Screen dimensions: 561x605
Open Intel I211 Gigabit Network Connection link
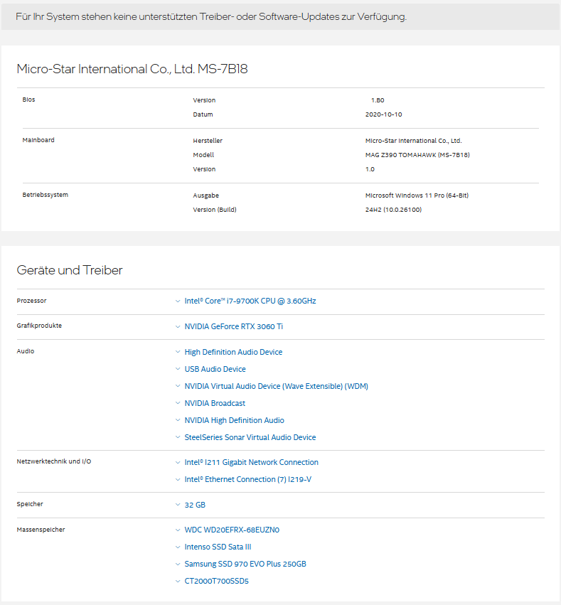pos(251,462)
